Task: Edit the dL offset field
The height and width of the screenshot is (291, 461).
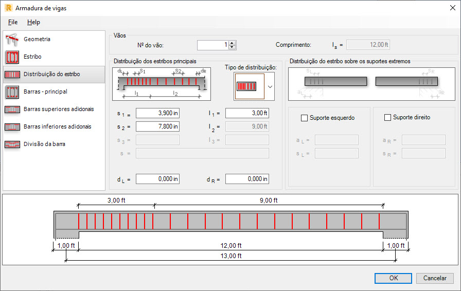Action: point(157,179)
